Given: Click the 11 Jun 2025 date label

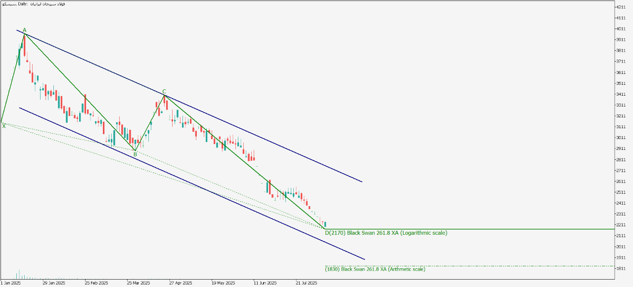Looking at the screenshot, I should 265,284.
